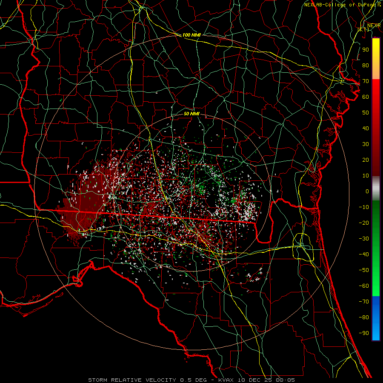This screenshot has height=383, width=383.
Task: Click the -50 knot scale label
Action: click(364, 270)
